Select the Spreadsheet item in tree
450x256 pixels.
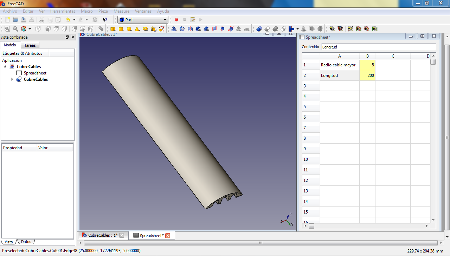(x=35, y=73)
